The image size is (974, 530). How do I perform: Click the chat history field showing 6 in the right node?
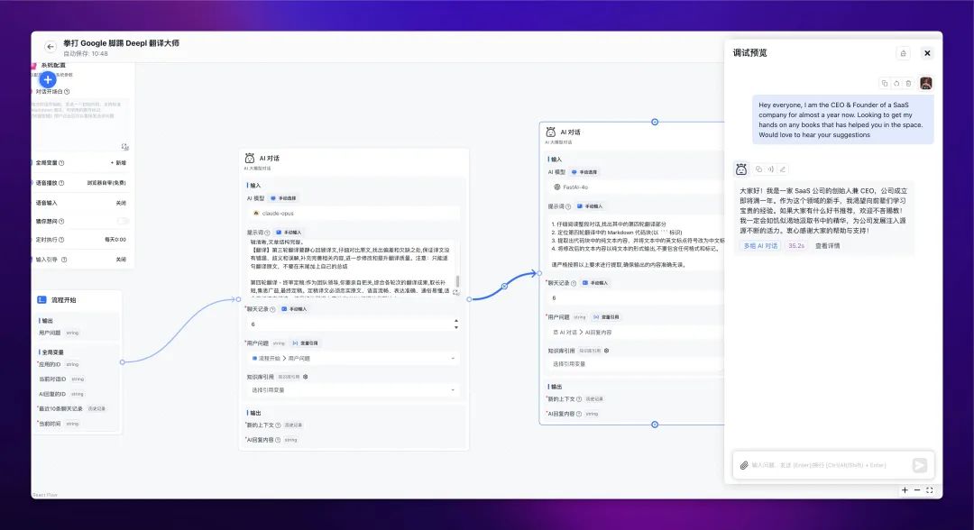click(636, 297)
